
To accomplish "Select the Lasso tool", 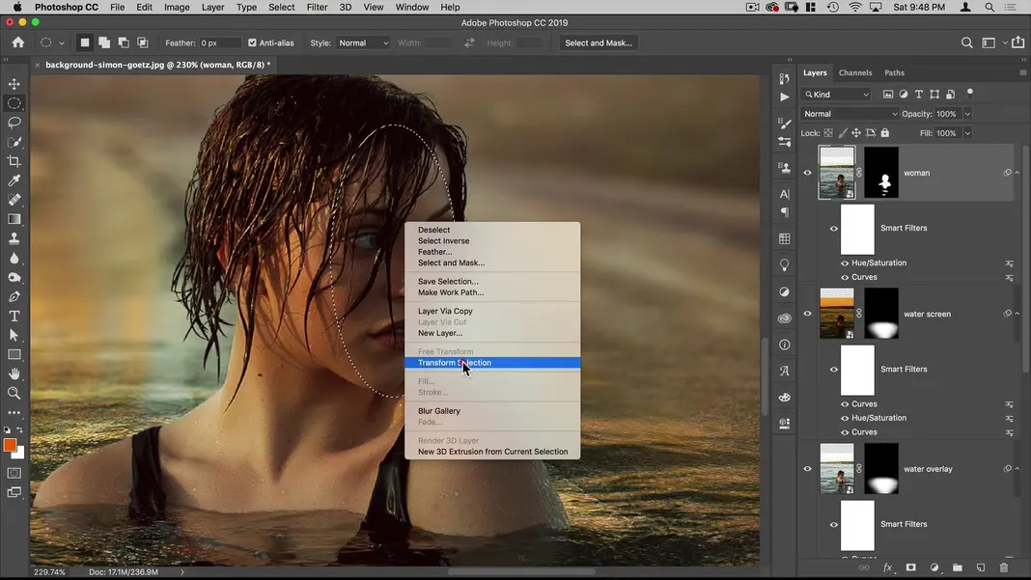I will click(x=14, y=123).
